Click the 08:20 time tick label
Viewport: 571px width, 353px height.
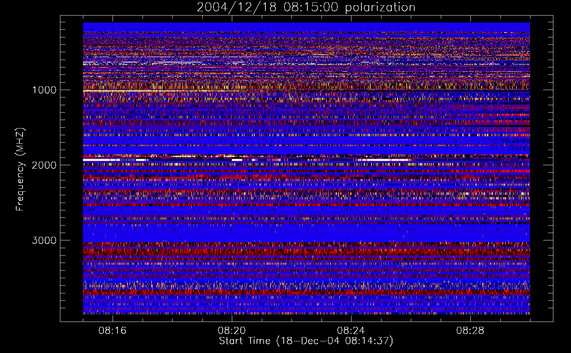click(232, 331)
